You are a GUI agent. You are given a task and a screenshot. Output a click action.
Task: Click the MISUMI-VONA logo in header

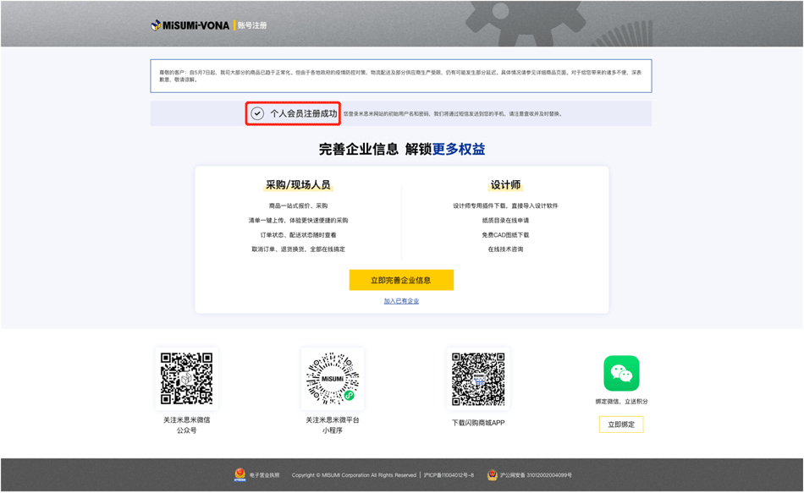[x=190, y=25]
